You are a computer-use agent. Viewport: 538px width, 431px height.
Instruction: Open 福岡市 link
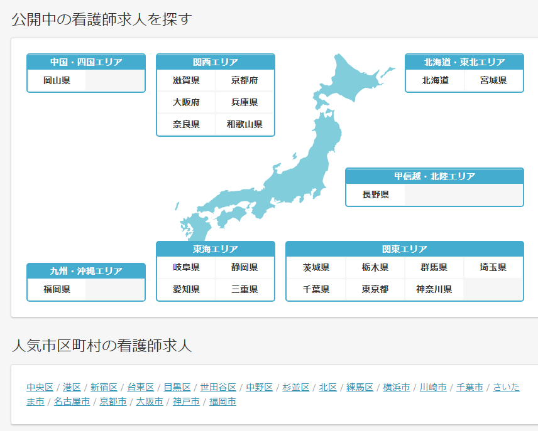click(x=222, y=402)
